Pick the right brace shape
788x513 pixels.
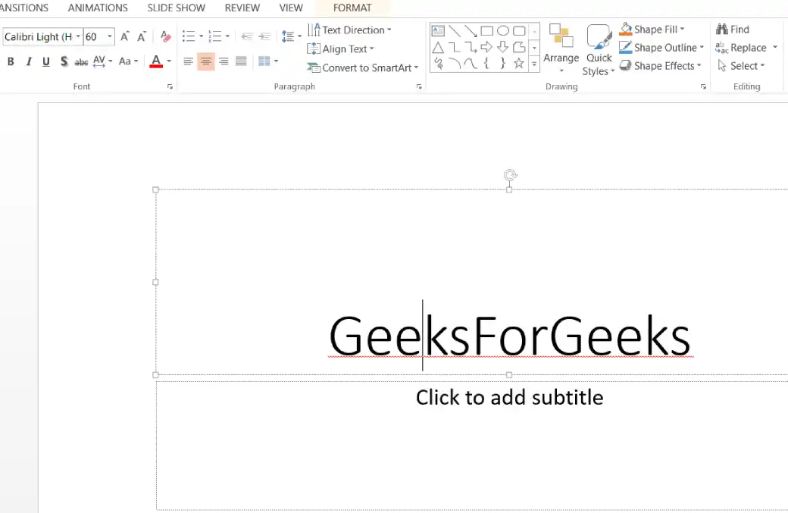click(x=502, y=64)
